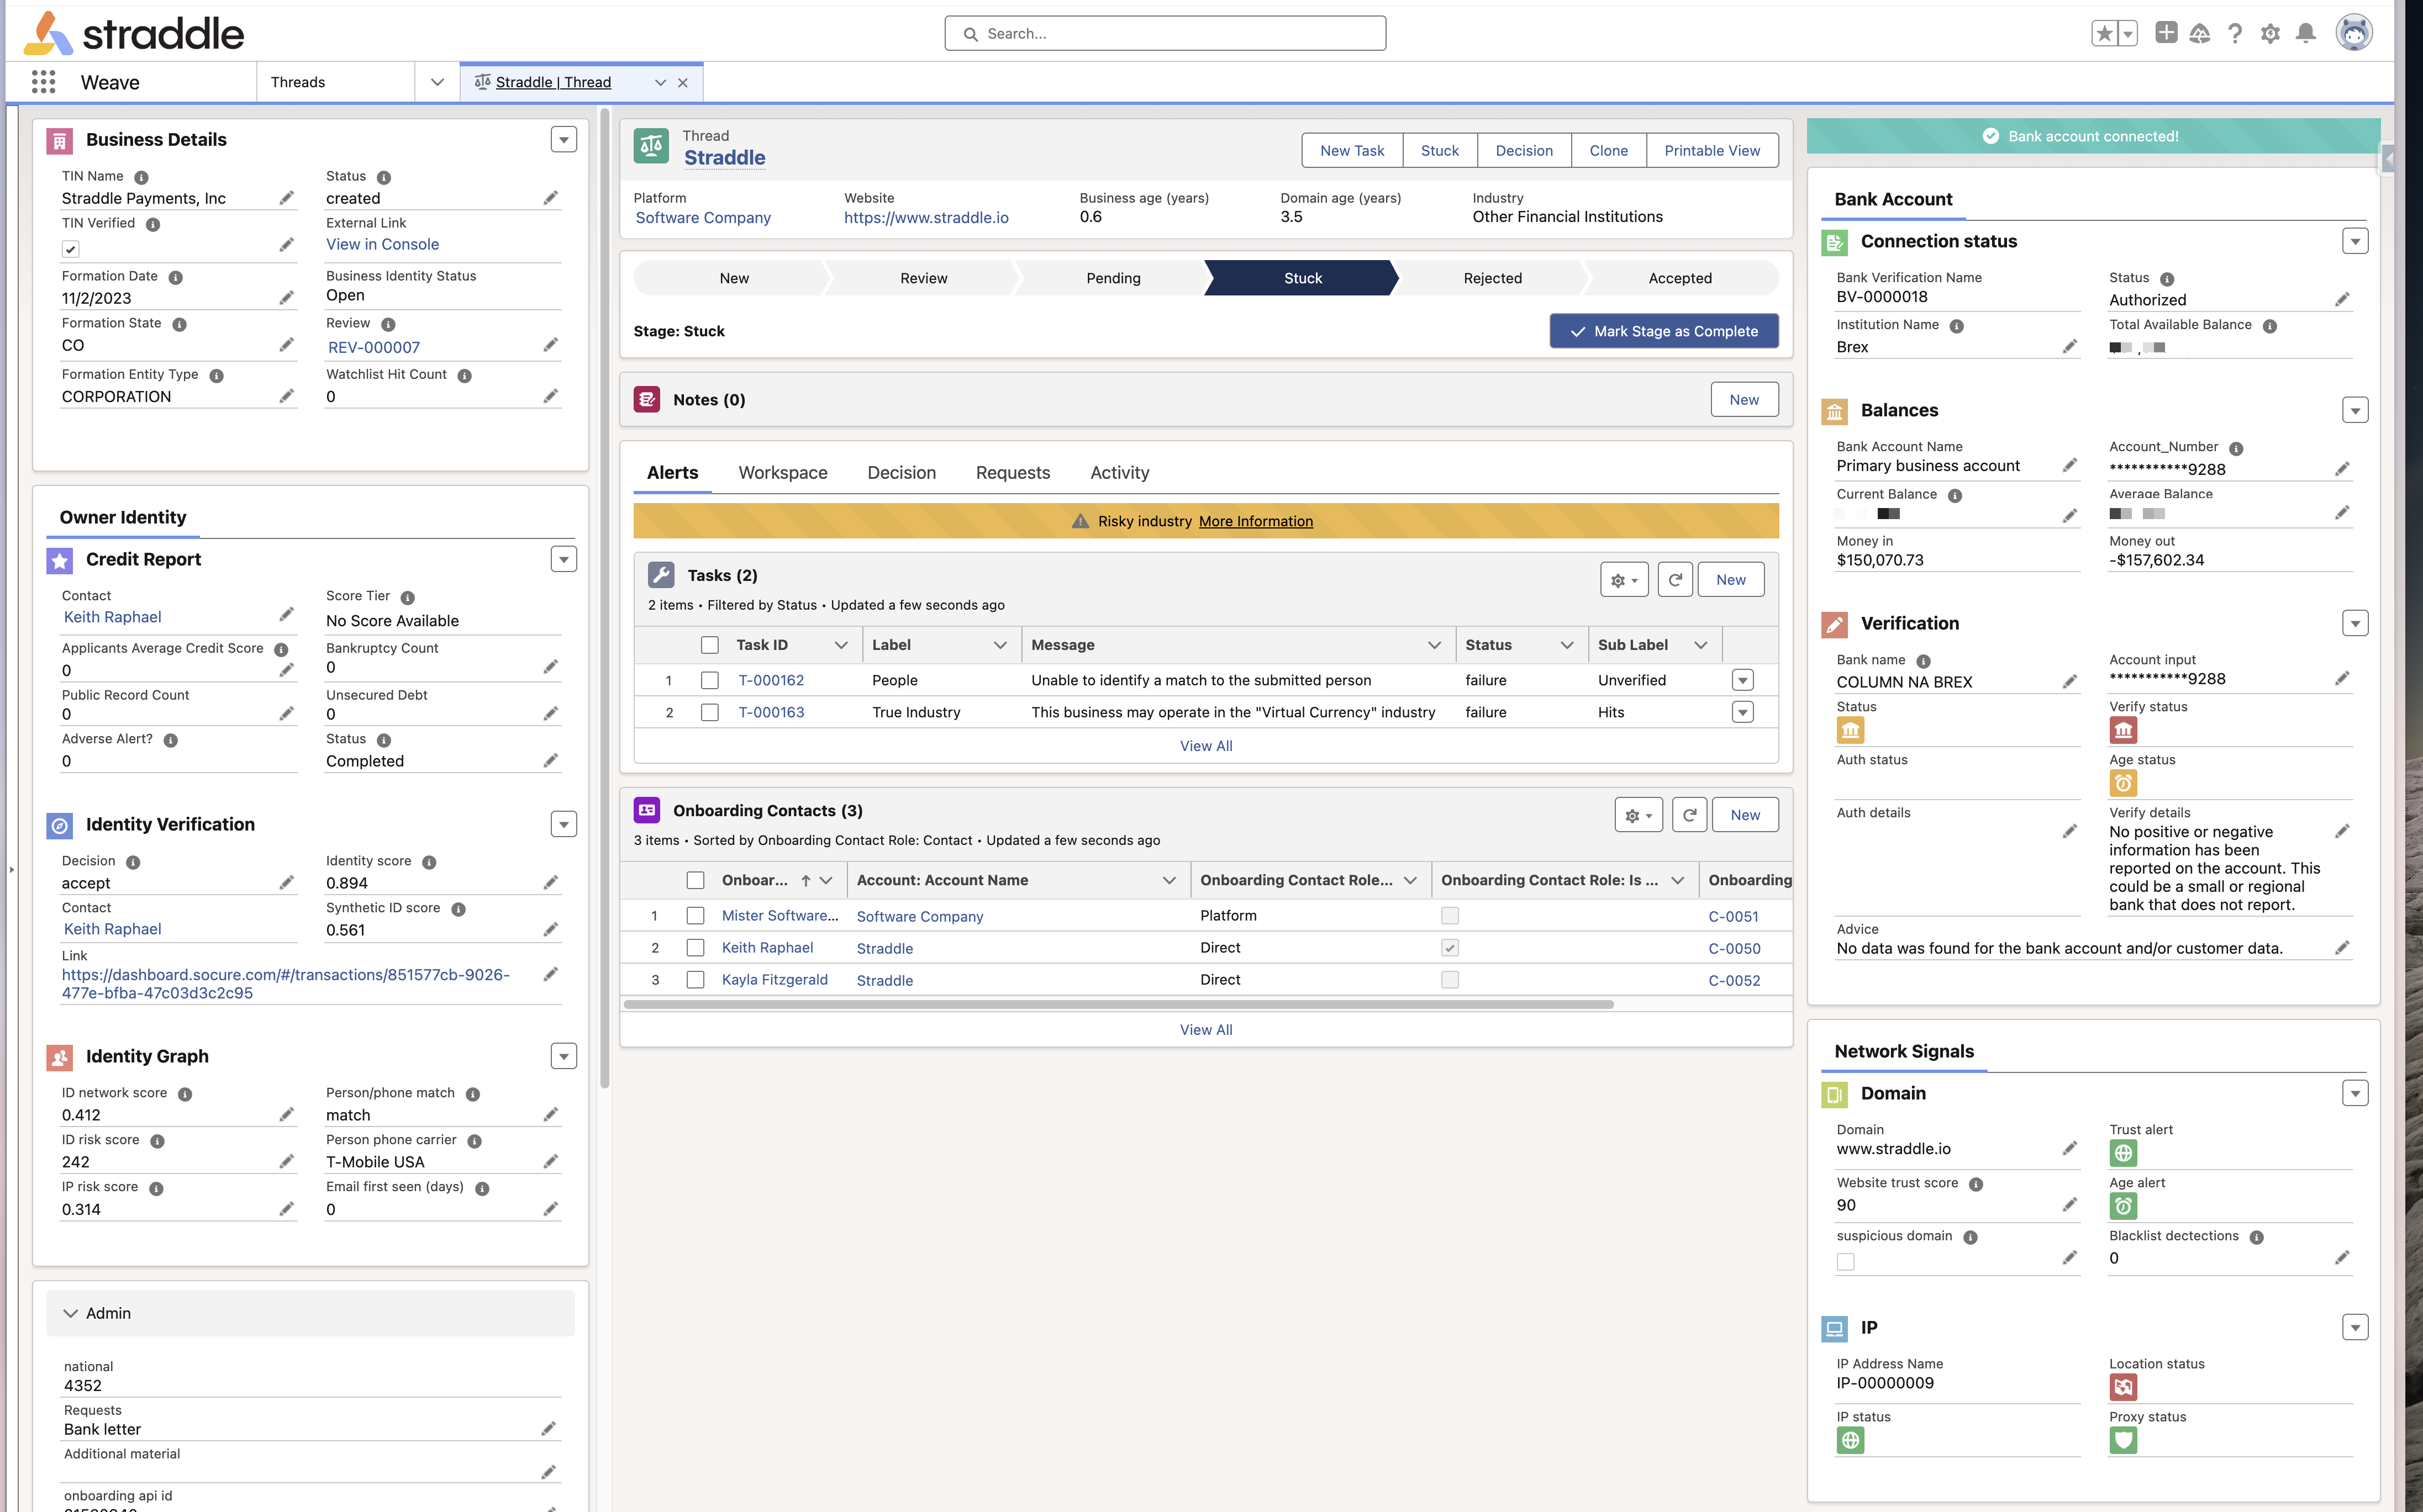This screenshot has width=2423, height=1512.
Task: Open the user avatar profile menu
Action: [x=2354, y=33]
